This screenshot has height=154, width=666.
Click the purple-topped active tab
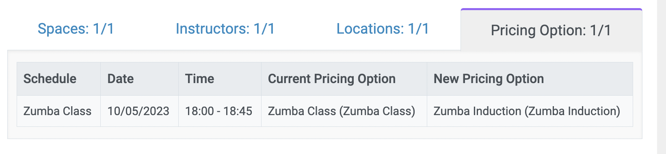click(x=551, y=30)
